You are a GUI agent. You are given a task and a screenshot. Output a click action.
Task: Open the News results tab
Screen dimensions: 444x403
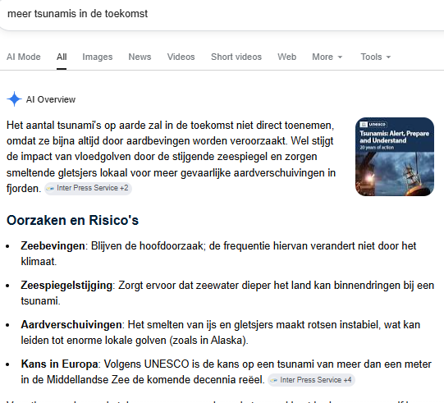pyautogui.click(x=140, y=57)
